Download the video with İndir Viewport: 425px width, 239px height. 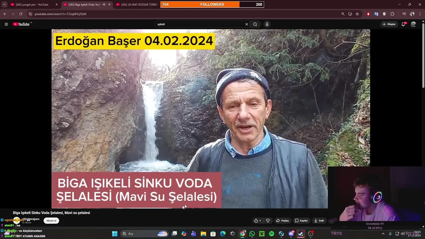point(319,221)
